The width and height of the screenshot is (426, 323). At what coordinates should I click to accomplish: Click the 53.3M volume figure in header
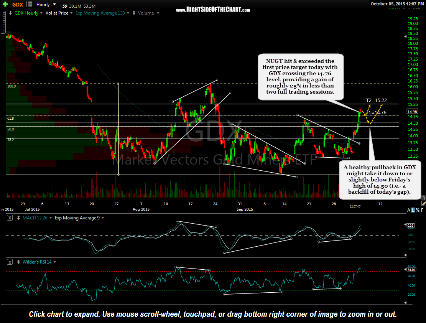point(90,6)
